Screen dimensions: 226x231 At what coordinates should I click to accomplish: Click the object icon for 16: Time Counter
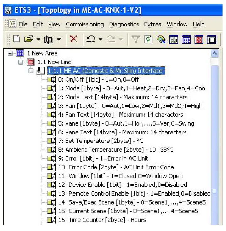[51, 220]
